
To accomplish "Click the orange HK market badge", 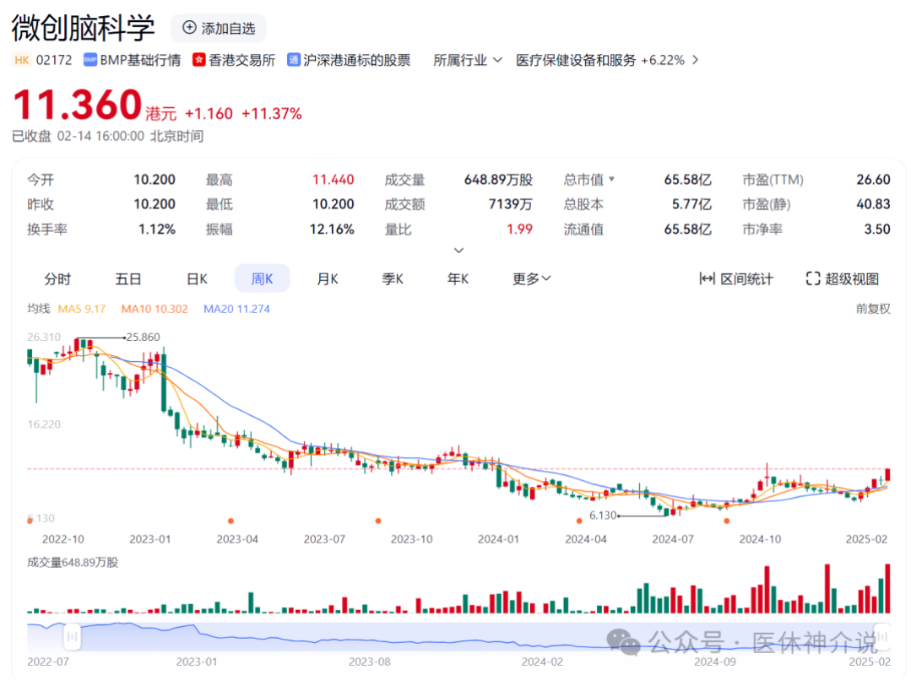I will click(x=22, y=60).
